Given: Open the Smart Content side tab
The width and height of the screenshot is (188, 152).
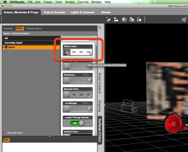Looking at the screenshot, I should point(100,83).
